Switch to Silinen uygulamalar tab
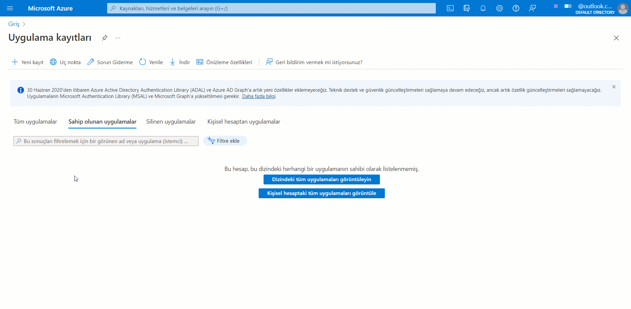This screenshot has height=309, width=631. point(171,122)
